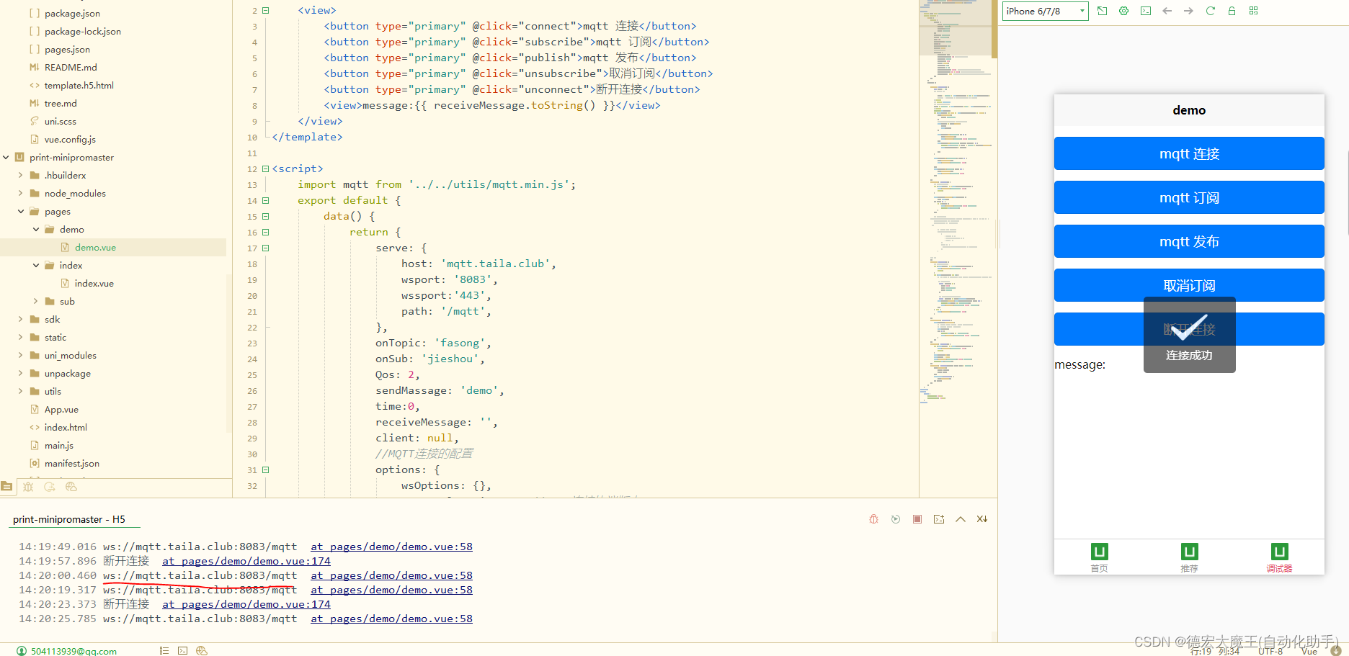Fold the options object at line 31
Image resolution: width=1349 pixels, height=656 pixels.
[265, 470]
